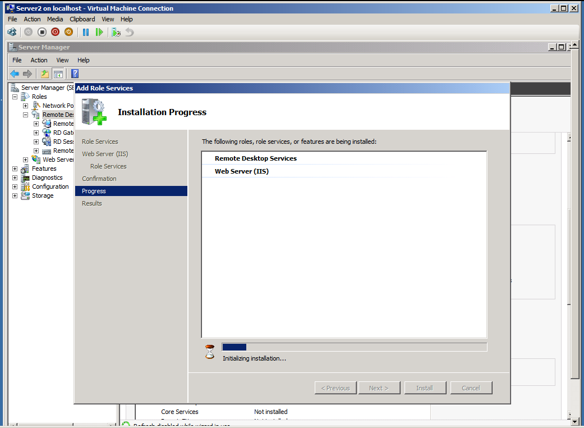
Task: Open the Media menu in VM Connection
Action: [x=55, y=19]
